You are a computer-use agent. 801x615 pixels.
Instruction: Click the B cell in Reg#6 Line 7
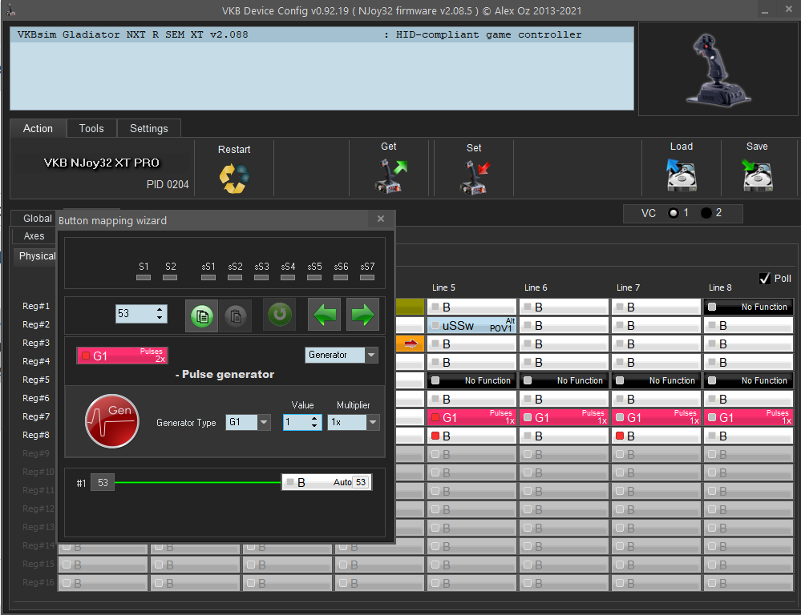[656, 399]
